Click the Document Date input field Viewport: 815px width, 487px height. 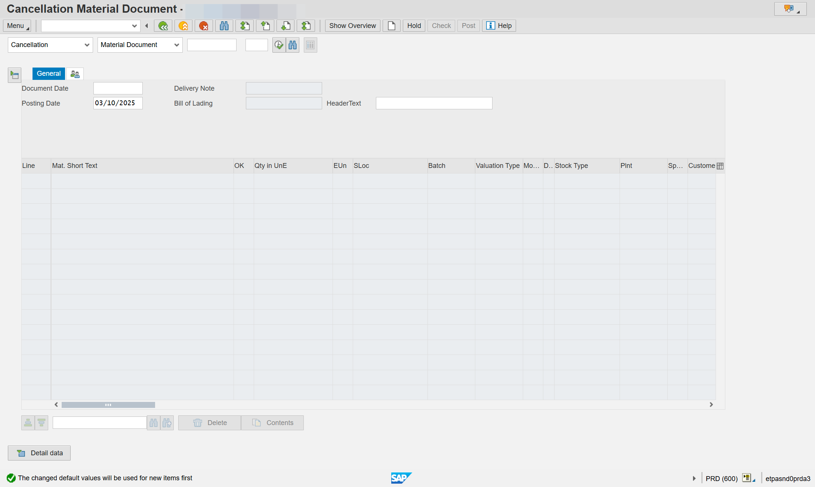click(x=118, y=88)
